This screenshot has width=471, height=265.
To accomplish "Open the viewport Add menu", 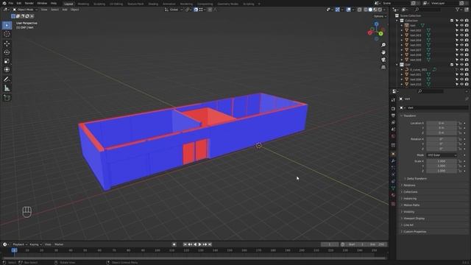I will [x=65, y=10].
